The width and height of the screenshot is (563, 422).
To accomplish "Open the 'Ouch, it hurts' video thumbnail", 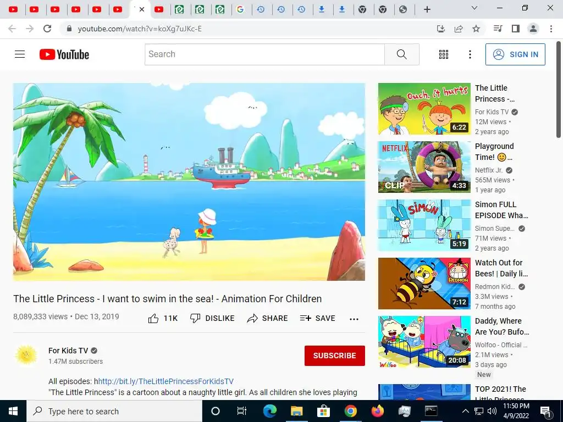I will tap(424, 109).
